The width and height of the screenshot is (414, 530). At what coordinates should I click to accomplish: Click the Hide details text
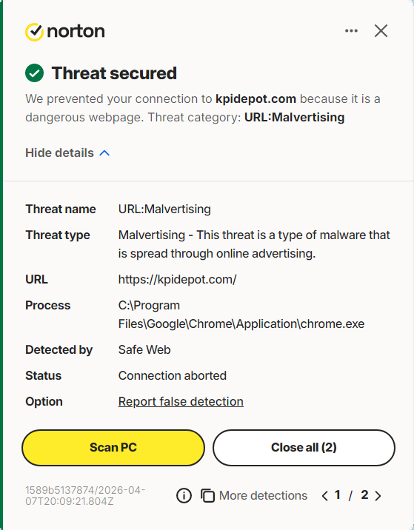coord(59,152)
